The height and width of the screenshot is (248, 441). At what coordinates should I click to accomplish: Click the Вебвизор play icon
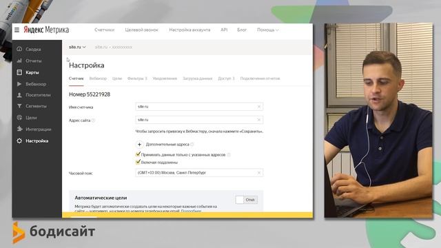(x=19, y=84)
